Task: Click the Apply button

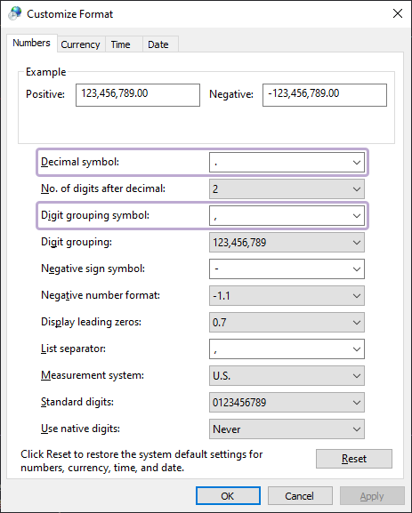Action: pos(372,496)
